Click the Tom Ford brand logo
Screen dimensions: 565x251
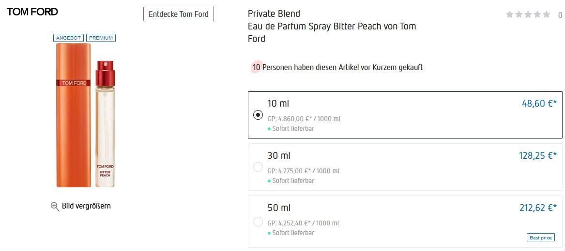[x=32, y=12]
